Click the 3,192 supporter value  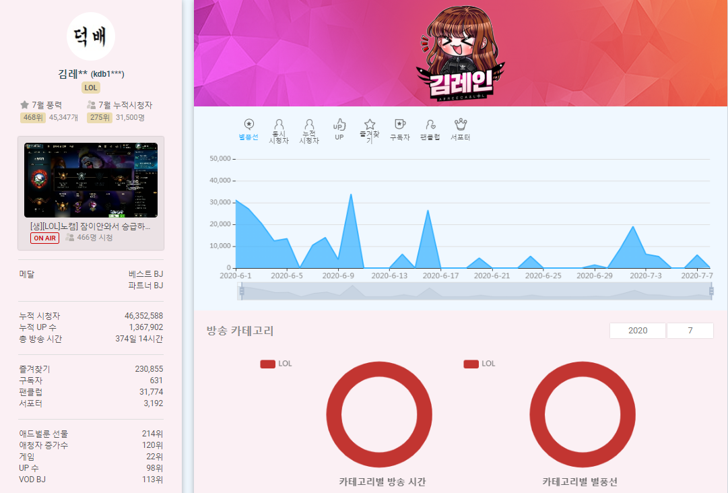click(154, 403)
